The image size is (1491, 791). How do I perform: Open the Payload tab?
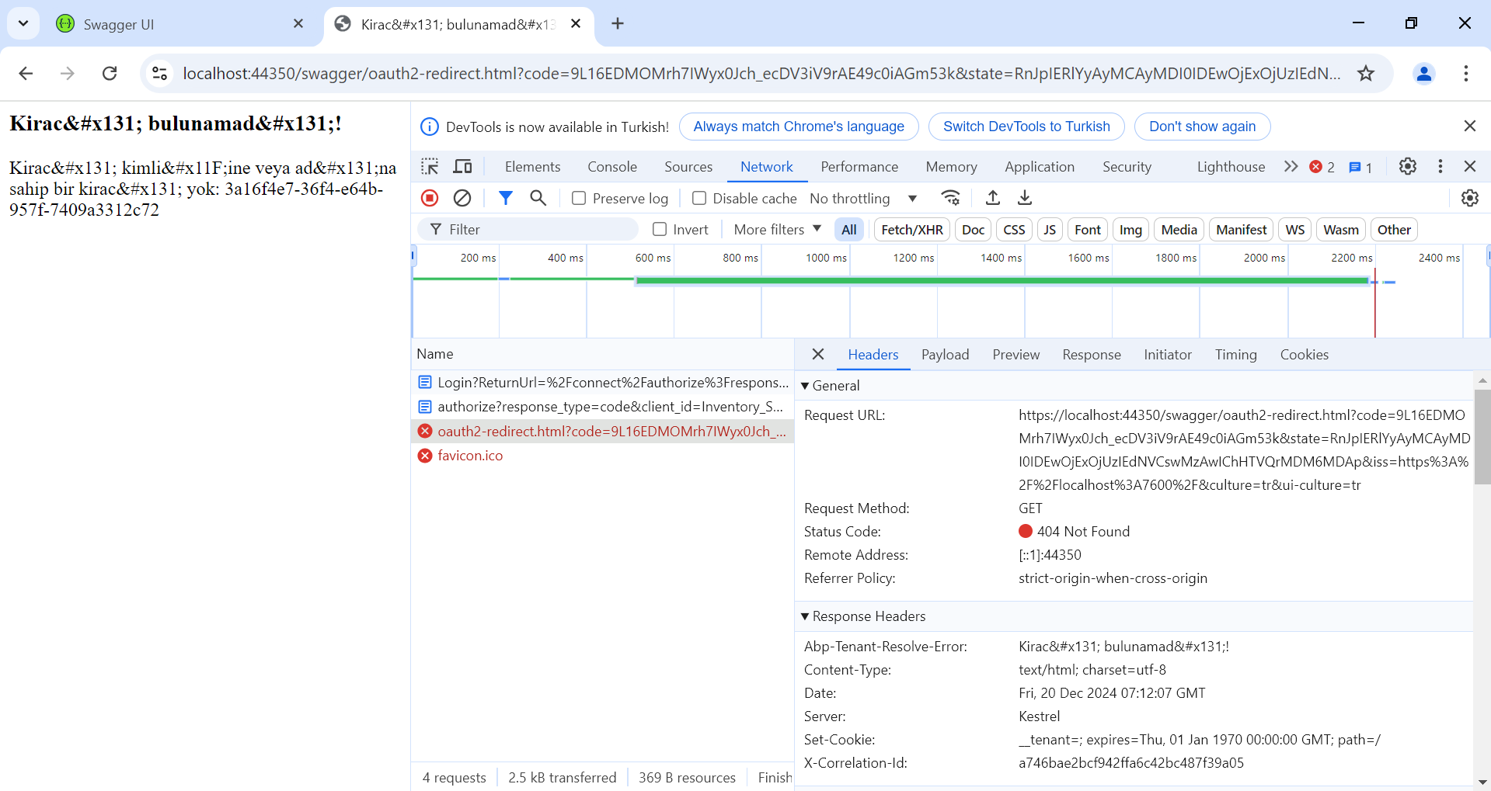(945, 354)
